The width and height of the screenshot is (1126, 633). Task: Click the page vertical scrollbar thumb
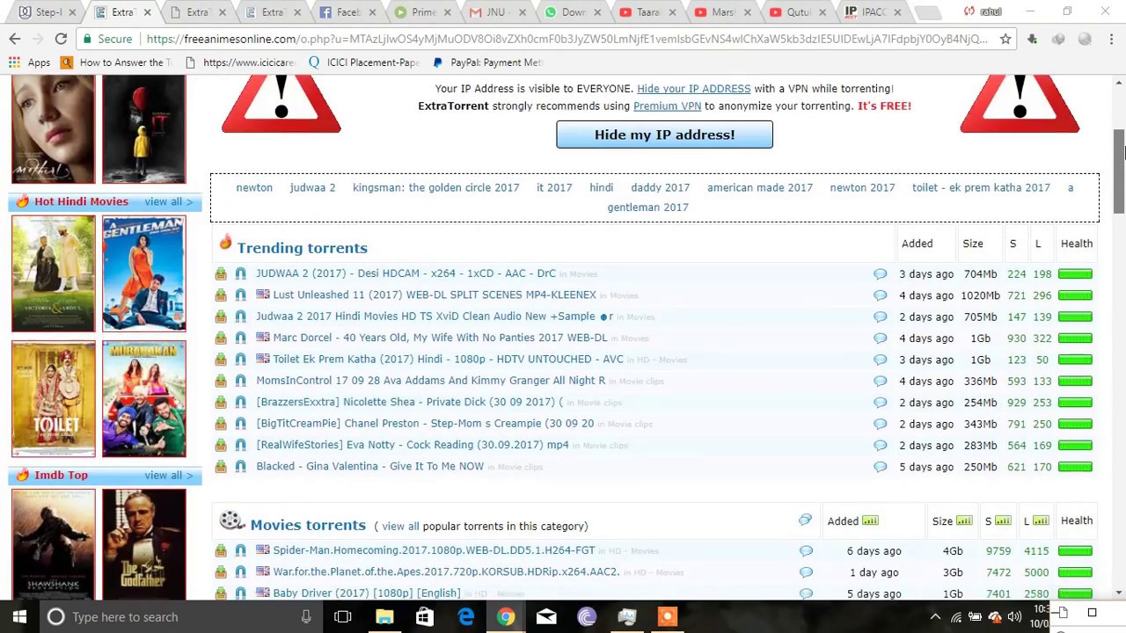tap(1119, 171)
